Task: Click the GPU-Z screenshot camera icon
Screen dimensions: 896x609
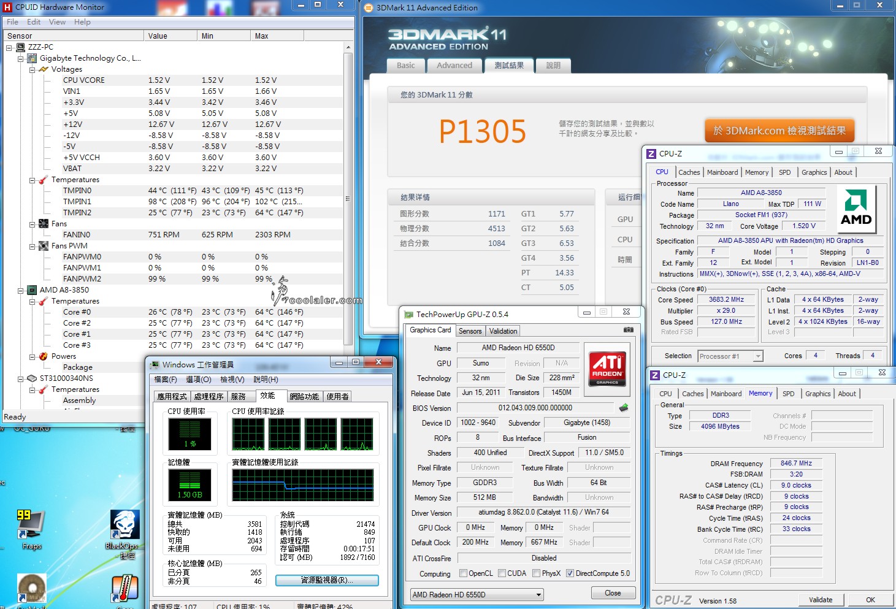Action: tap(628, 329)
